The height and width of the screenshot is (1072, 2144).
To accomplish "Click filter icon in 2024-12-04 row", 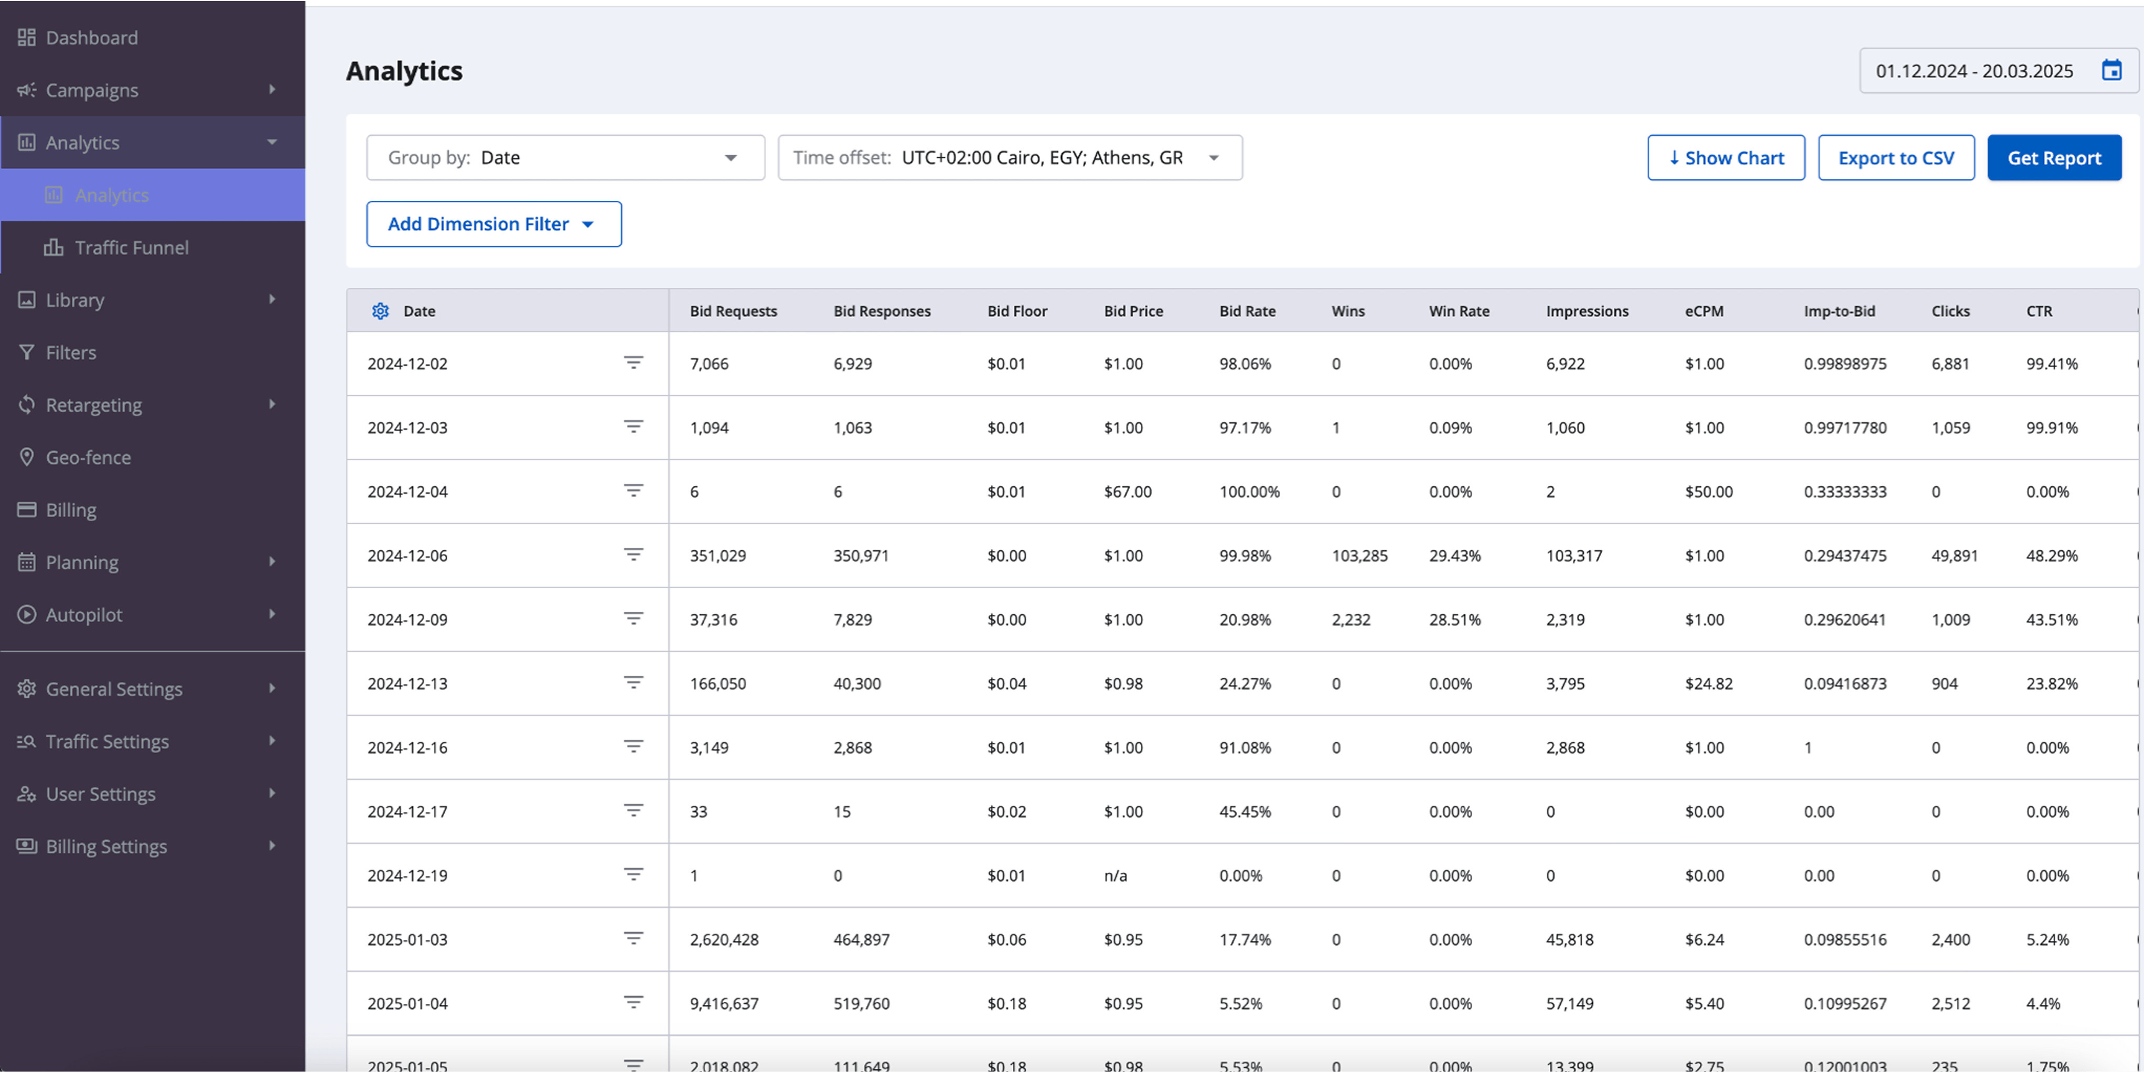I will click(x=634, y=491).
